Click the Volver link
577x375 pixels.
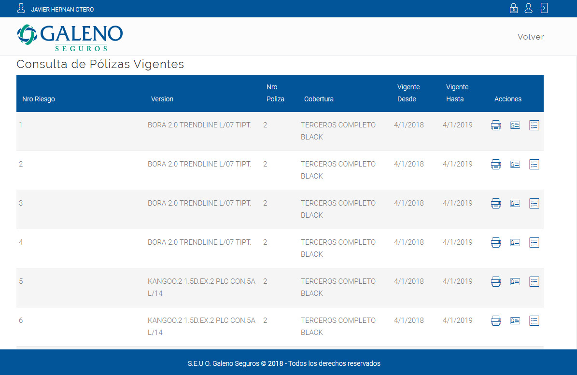click(x=530, y=37)
